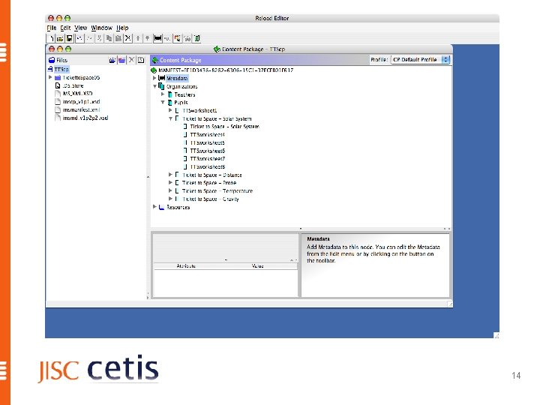Click the green Content Package header icon
Viewport: 540px width, 405px height.
[x=155, y=60]
